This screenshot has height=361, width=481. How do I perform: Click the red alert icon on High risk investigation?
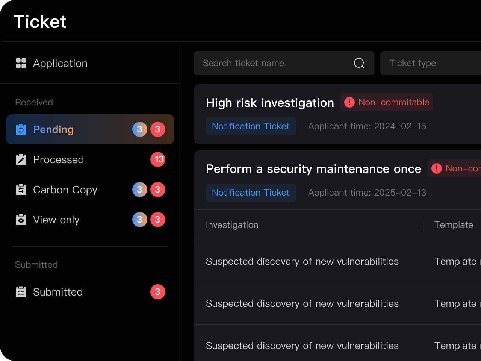pyautogui.click(x=349, y=102)
